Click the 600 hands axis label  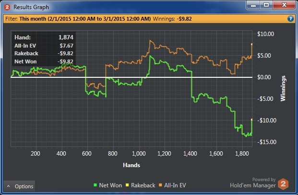(87, 153)
